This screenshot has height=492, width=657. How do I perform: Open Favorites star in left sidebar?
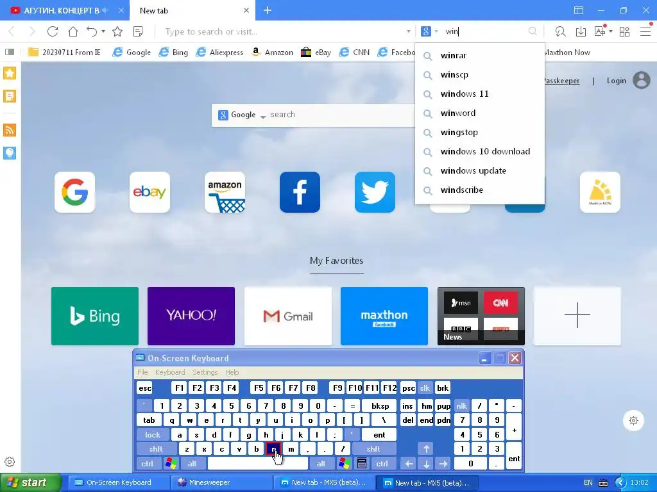tap(10, 73)
